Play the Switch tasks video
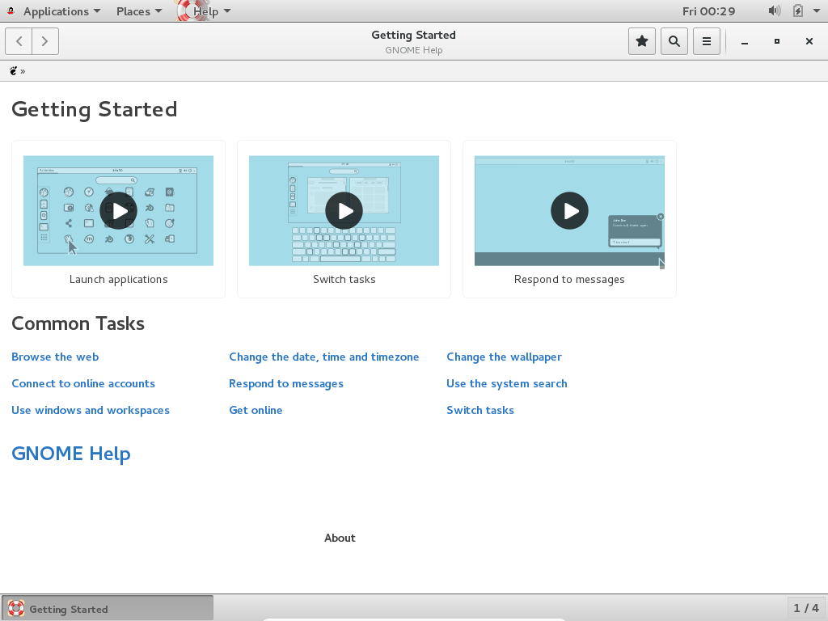This screenshot has width=828, height=621. pos(344,211)
